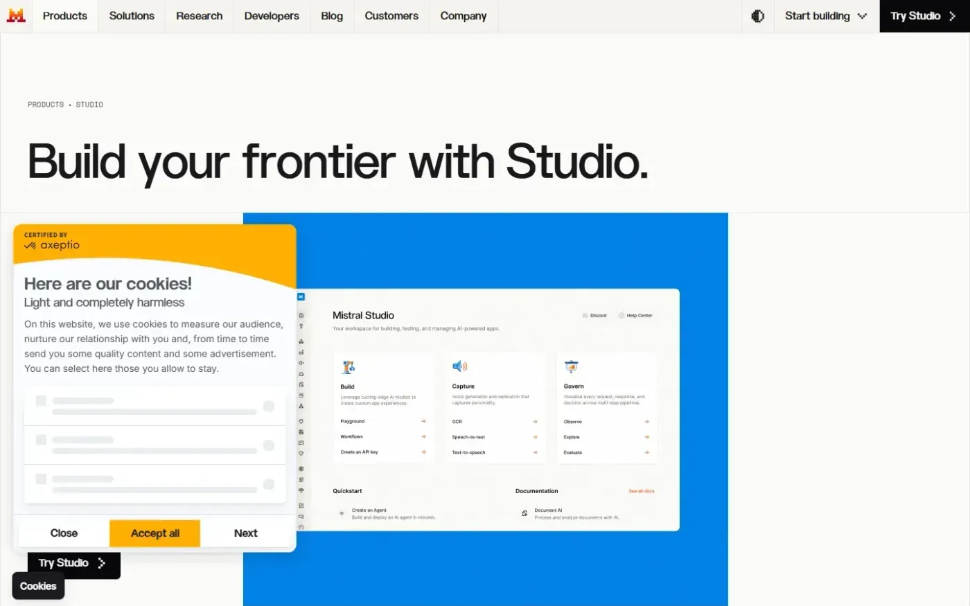
Task: Open the Products menu
Action: point(65,16)
